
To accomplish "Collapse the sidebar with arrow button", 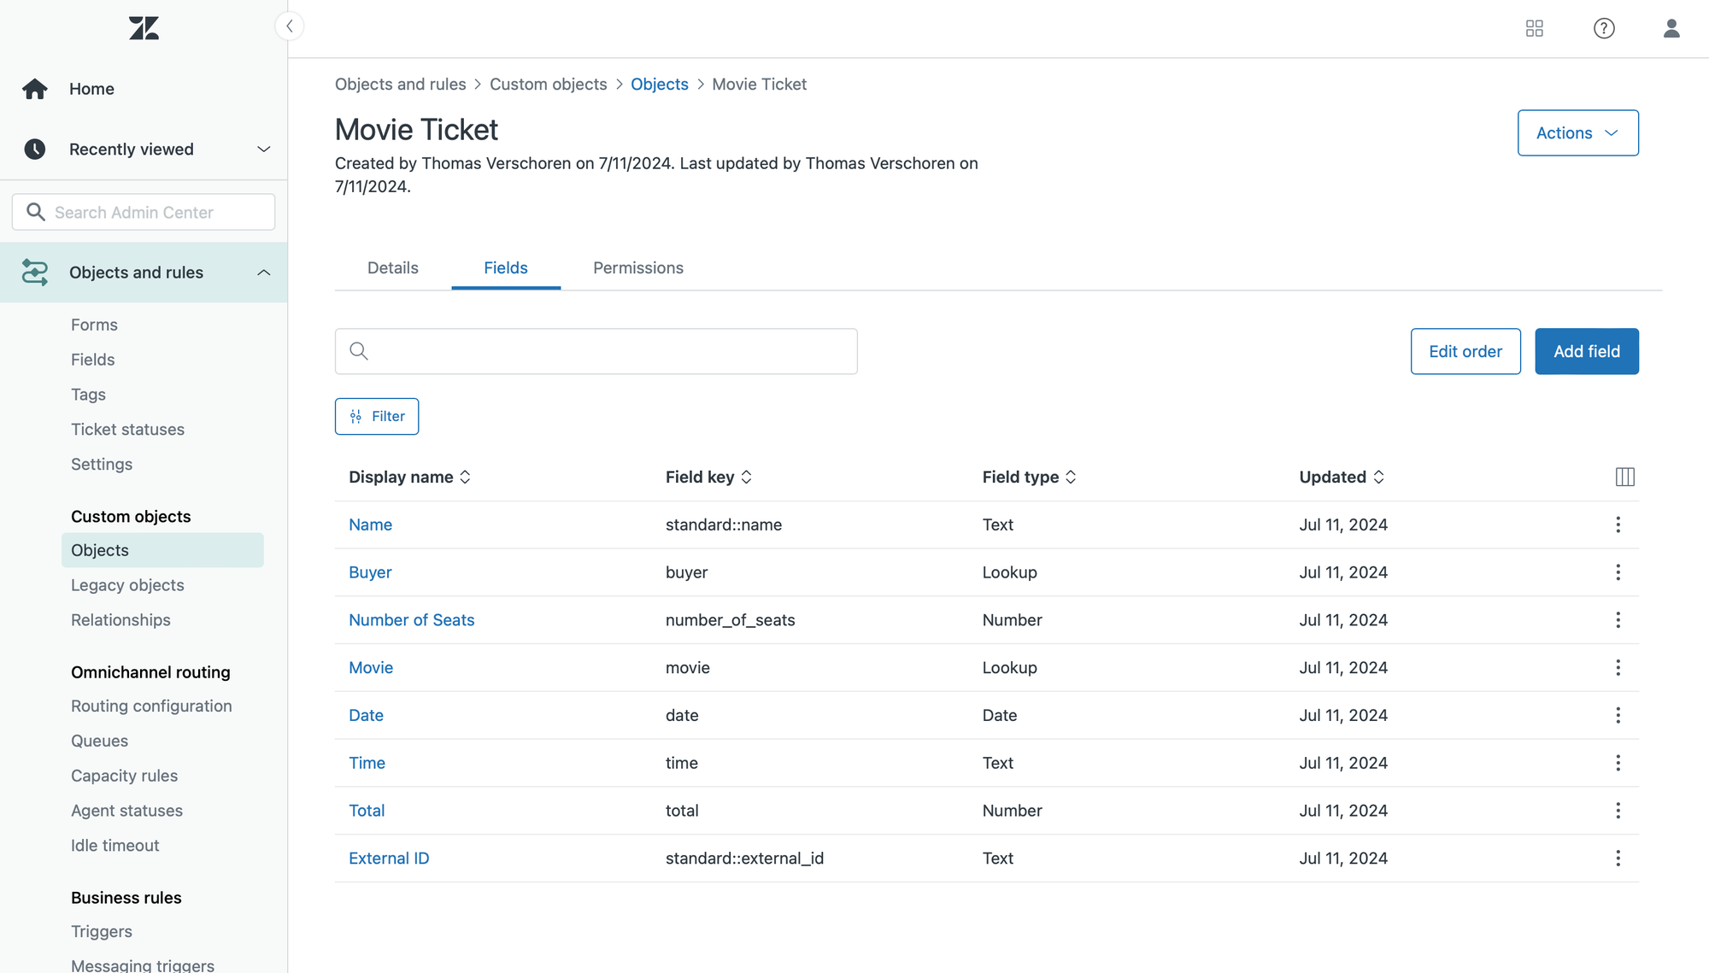I will click(290, 26).
